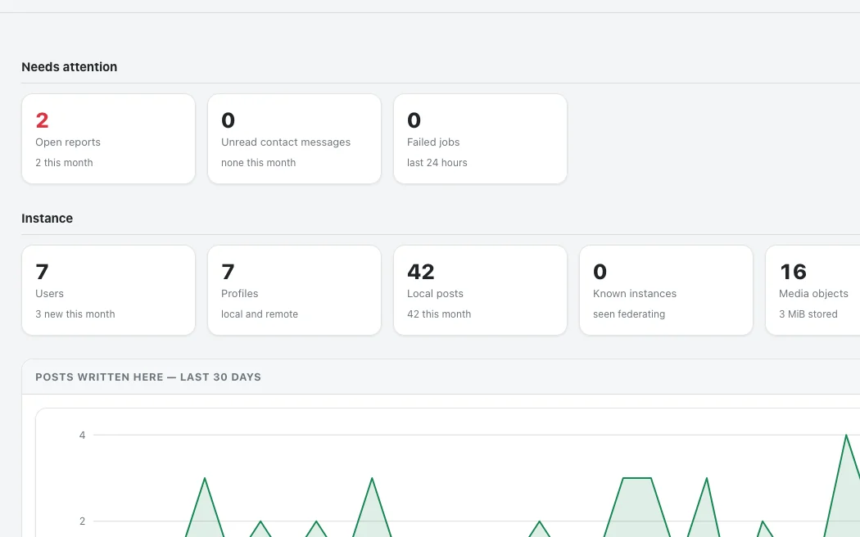The image size is (860, 537).
Task: Click the chart y-axis label 2
Action: click(x=82, y=521)
